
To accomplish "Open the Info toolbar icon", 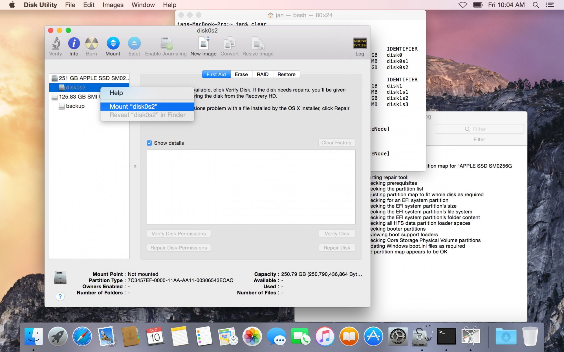I will [x=74, y=46].
